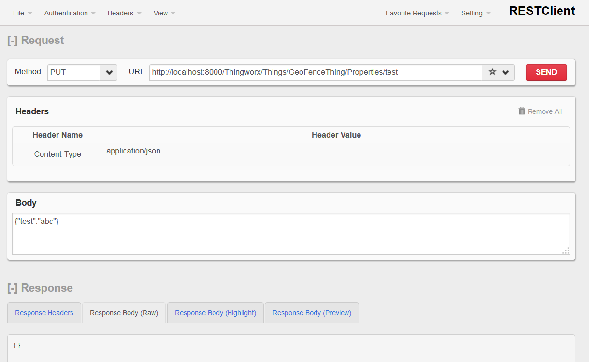This screenshot has width=589, height=362.
Task: Click inside the Body text area
Action: click(x=291, y=234)
